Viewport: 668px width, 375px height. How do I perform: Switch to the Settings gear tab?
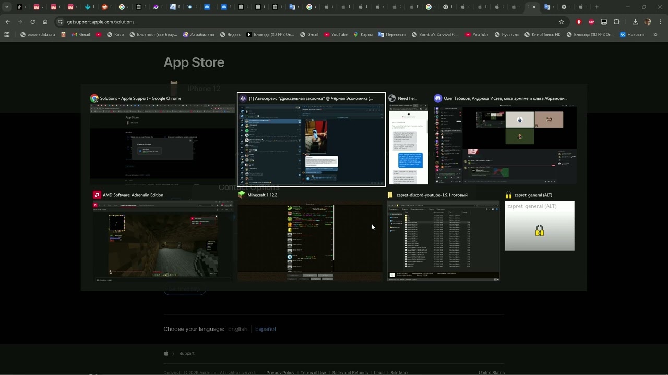[x=564, y=7]
